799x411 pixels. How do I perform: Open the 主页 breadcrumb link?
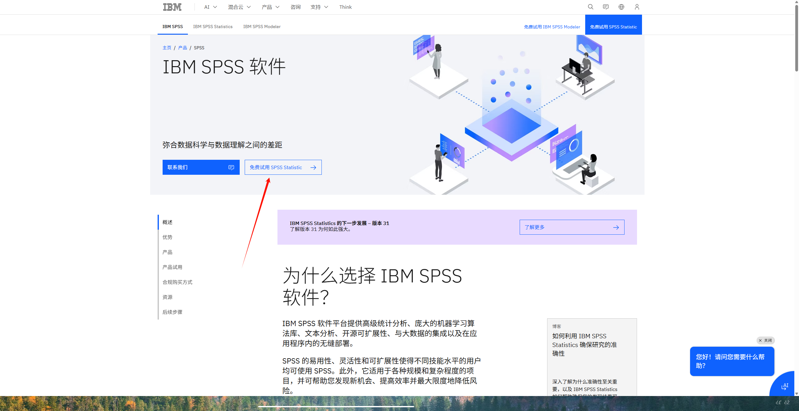tap(167, 47)
